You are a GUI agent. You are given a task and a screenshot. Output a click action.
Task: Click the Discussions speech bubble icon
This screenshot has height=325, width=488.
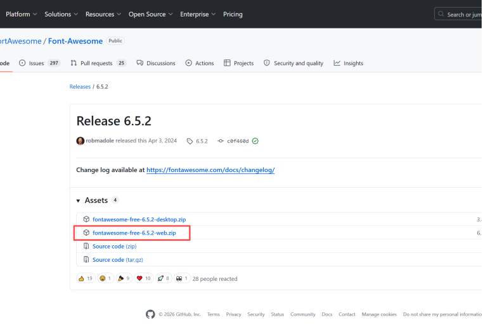139,63
